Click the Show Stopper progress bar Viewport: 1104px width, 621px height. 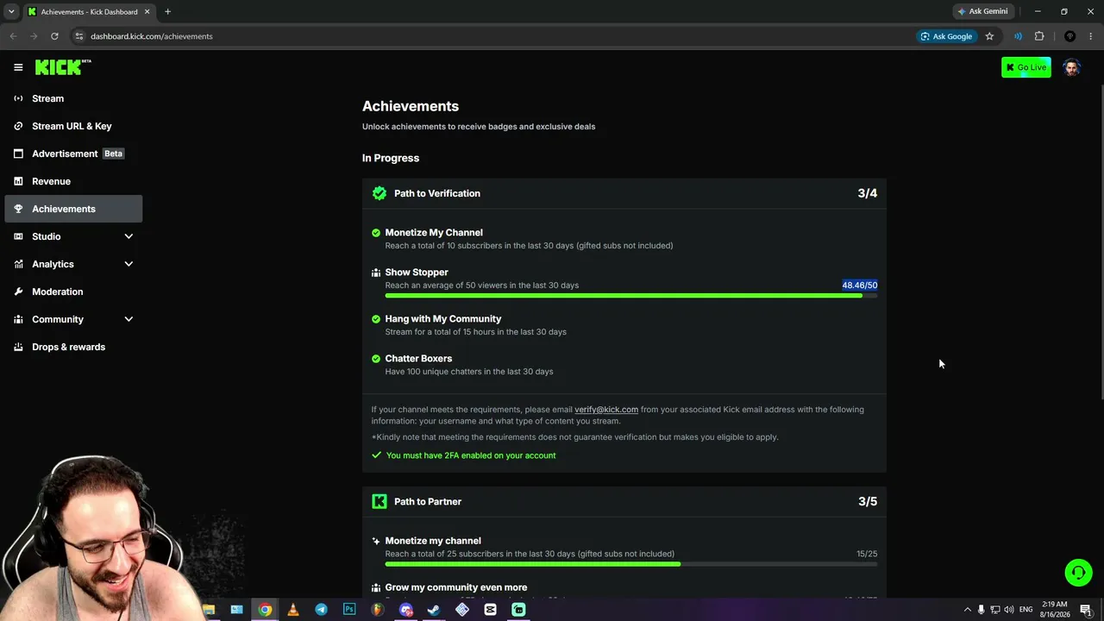[x=631, y=296]
